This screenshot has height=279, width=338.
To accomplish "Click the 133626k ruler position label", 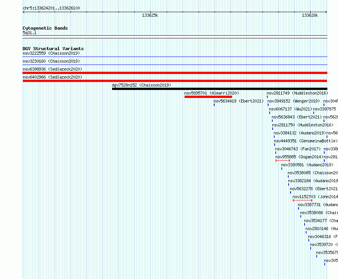I will [x=310, y=15].
